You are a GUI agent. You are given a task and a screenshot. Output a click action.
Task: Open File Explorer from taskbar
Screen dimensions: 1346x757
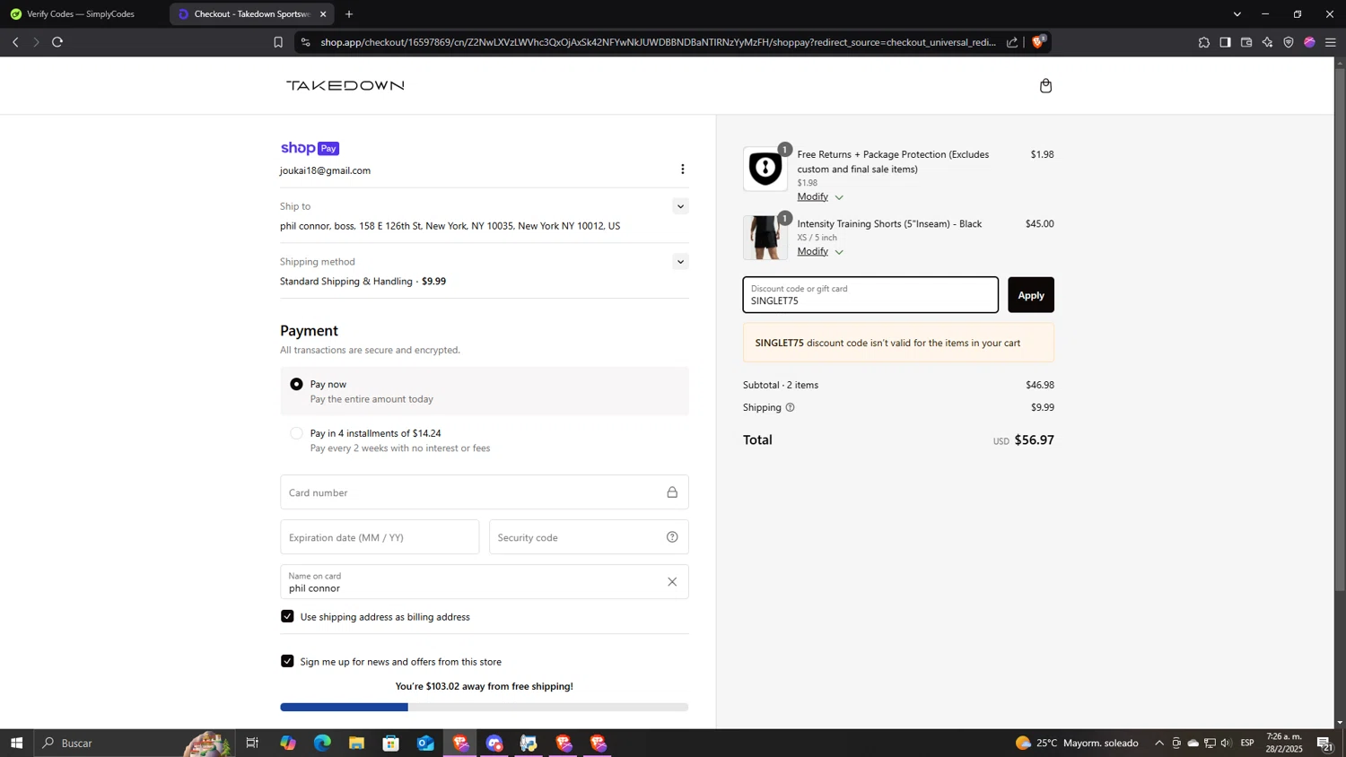pyautogui.click(x=356, y=743)
